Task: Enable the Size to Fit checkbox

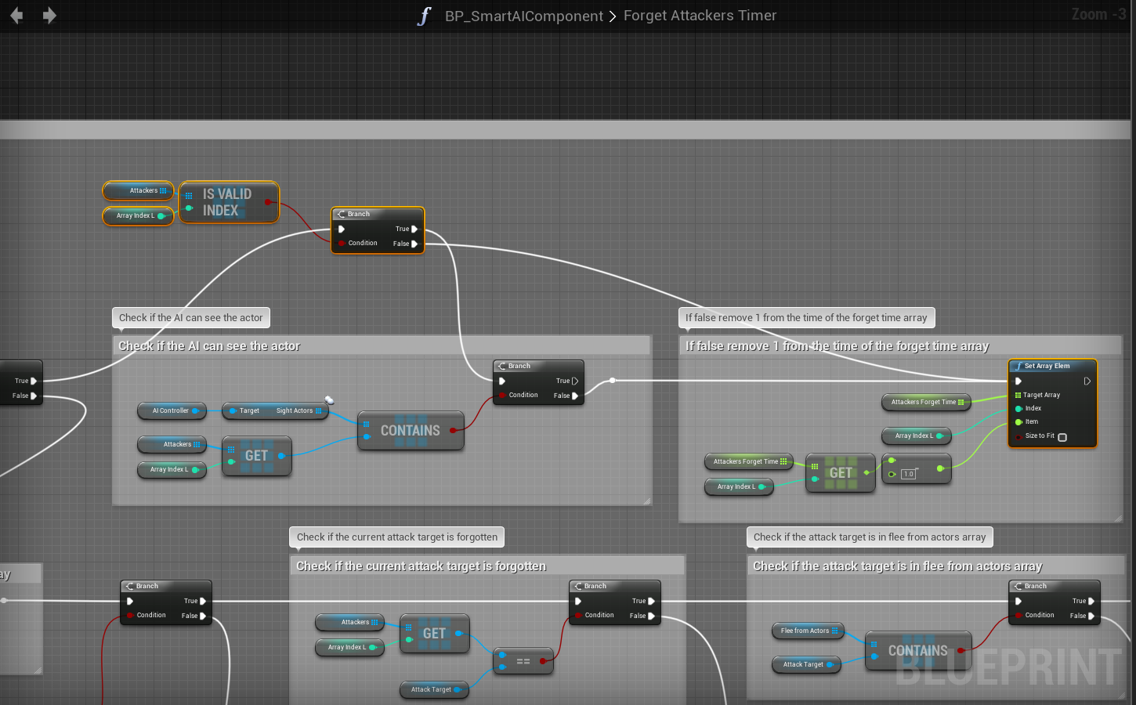Action: coord(1062,437)
